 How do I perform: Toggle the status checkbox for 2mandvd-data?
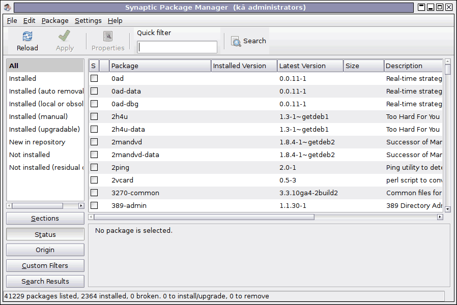[x=94, y=155]
